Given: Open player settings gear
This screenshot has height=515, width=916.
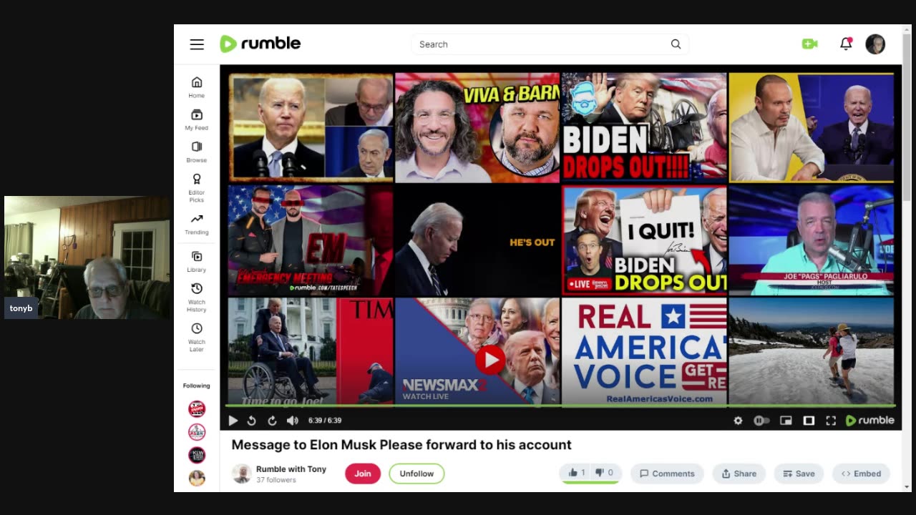Looking at the screenshot, I should (x=738, y=421).
